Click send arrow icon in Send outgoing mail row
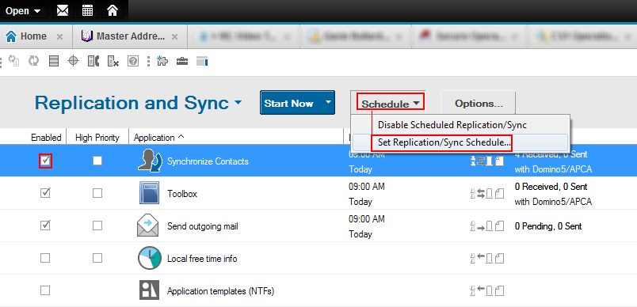Image resolution: width=637 pixels, height=307 pixels. click(x=487, y=226)
